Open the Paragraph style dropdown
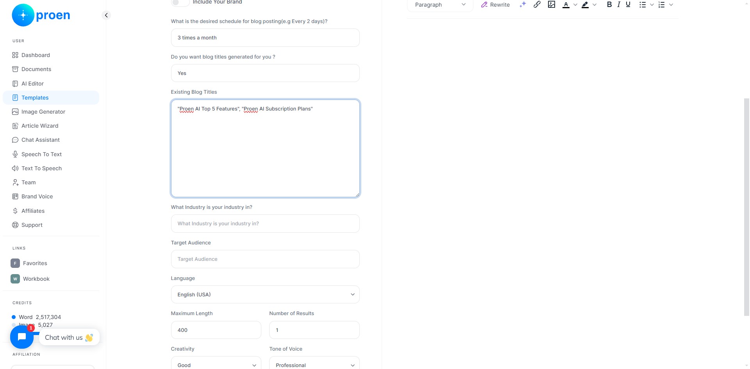Image resolution: width=750 pixels, height=369 pixels. pyautogui.click(x=440, y=5)
